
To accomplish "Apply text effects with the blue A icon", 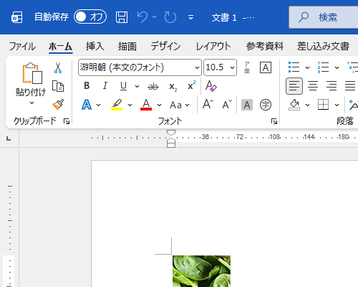I will pos(87,105).
